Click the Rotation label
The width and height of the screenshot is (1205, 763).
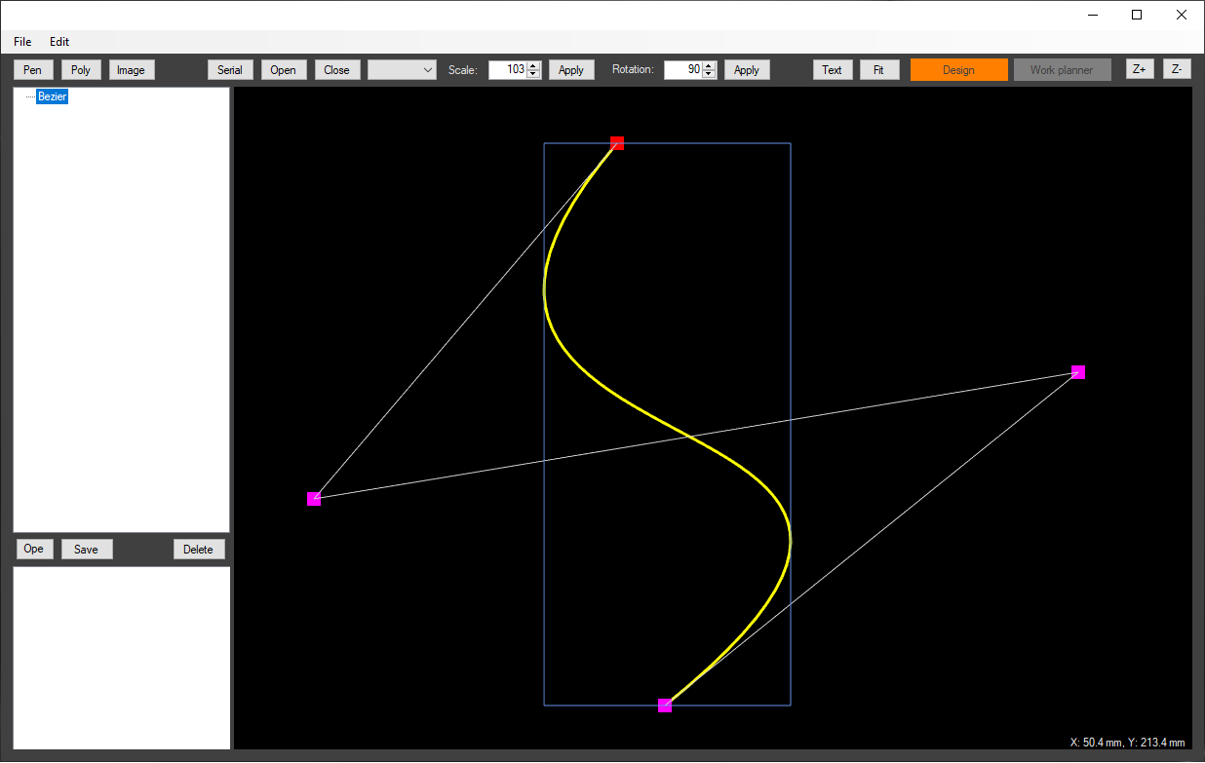[633, 70]
